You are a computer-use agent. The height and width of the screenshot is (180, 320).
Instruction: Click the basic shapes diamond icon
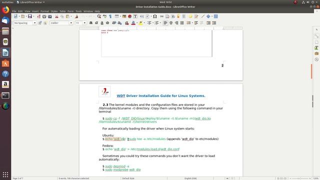click(x=208, y=16)
